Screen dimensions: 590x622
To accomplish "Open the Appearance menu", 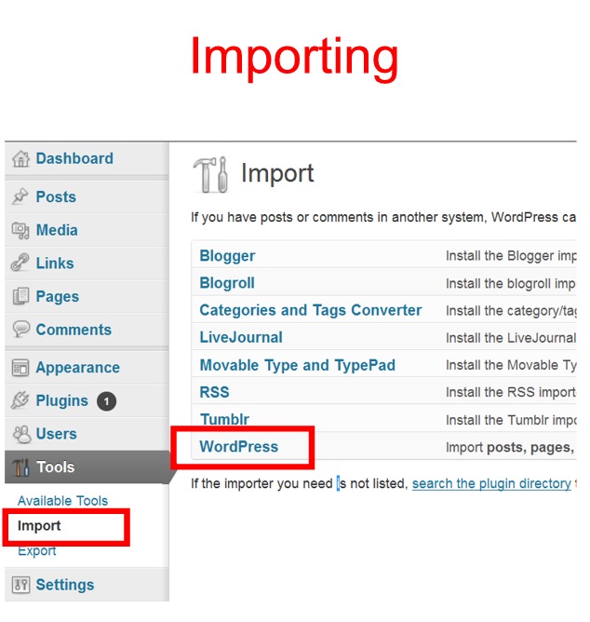I will [78, 368].
